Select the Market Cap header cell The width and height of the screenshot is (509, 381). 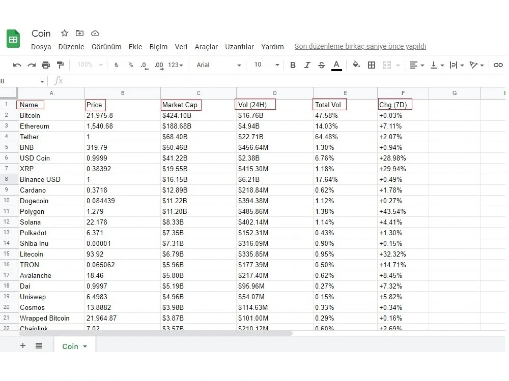tap(199, 105)
